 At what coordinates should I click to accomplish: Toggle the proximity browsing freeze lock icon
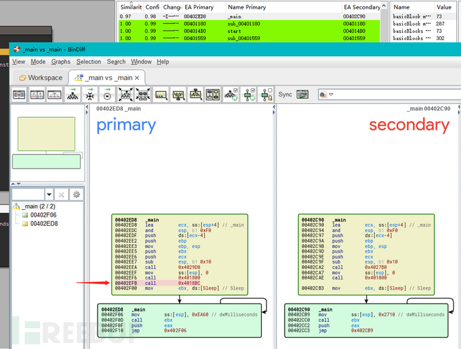pos(267,95)
